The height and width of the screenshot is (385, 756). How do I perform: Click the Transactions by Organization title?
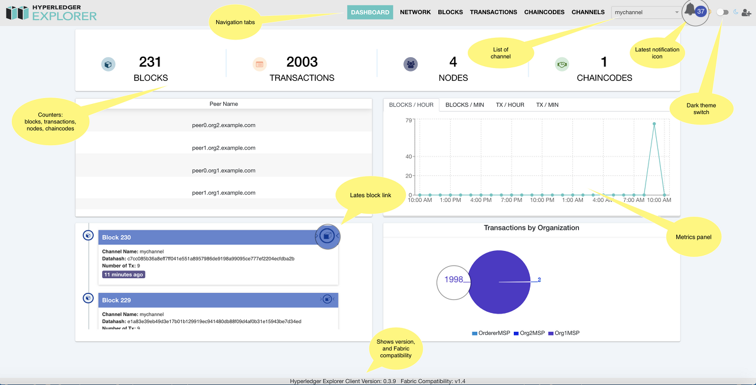(532, 228)
